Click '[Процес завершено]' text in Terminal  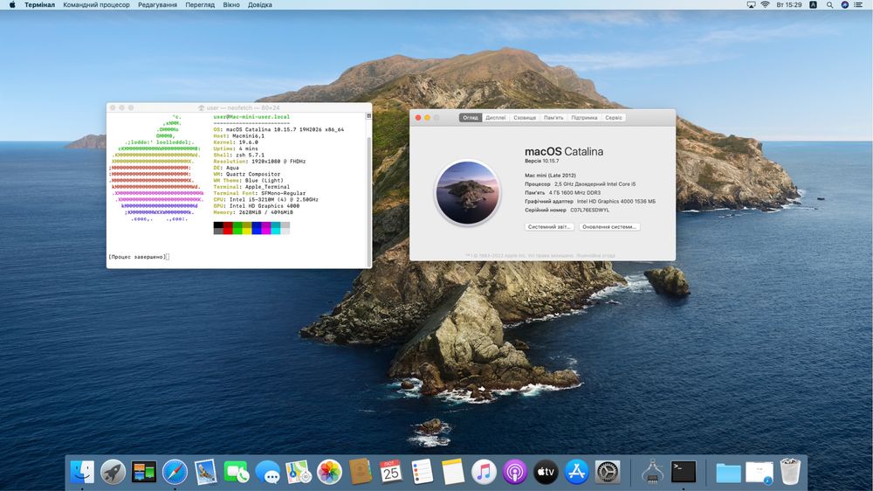coord(137,257)
